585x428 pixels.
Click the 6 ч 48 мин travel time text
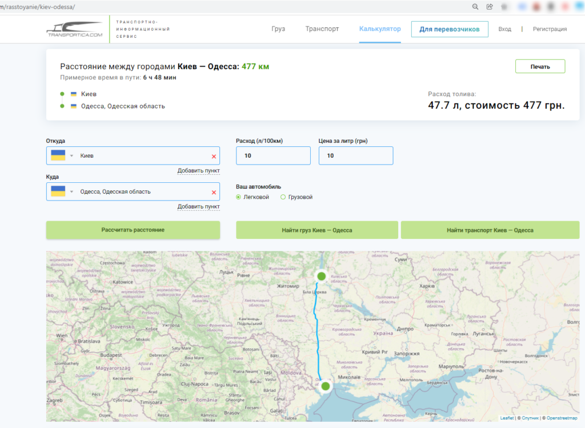click(160, 78)
